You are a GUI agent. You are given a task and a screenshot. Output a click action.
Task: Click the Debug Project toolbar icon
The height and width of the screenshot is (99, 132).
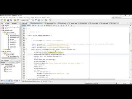pos(46,20)
